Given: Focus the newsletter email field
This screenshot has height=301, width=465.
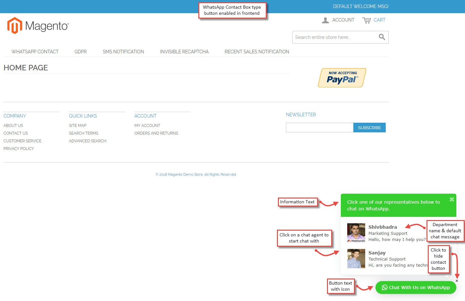Looking at the screenshot, I should 320,128.
